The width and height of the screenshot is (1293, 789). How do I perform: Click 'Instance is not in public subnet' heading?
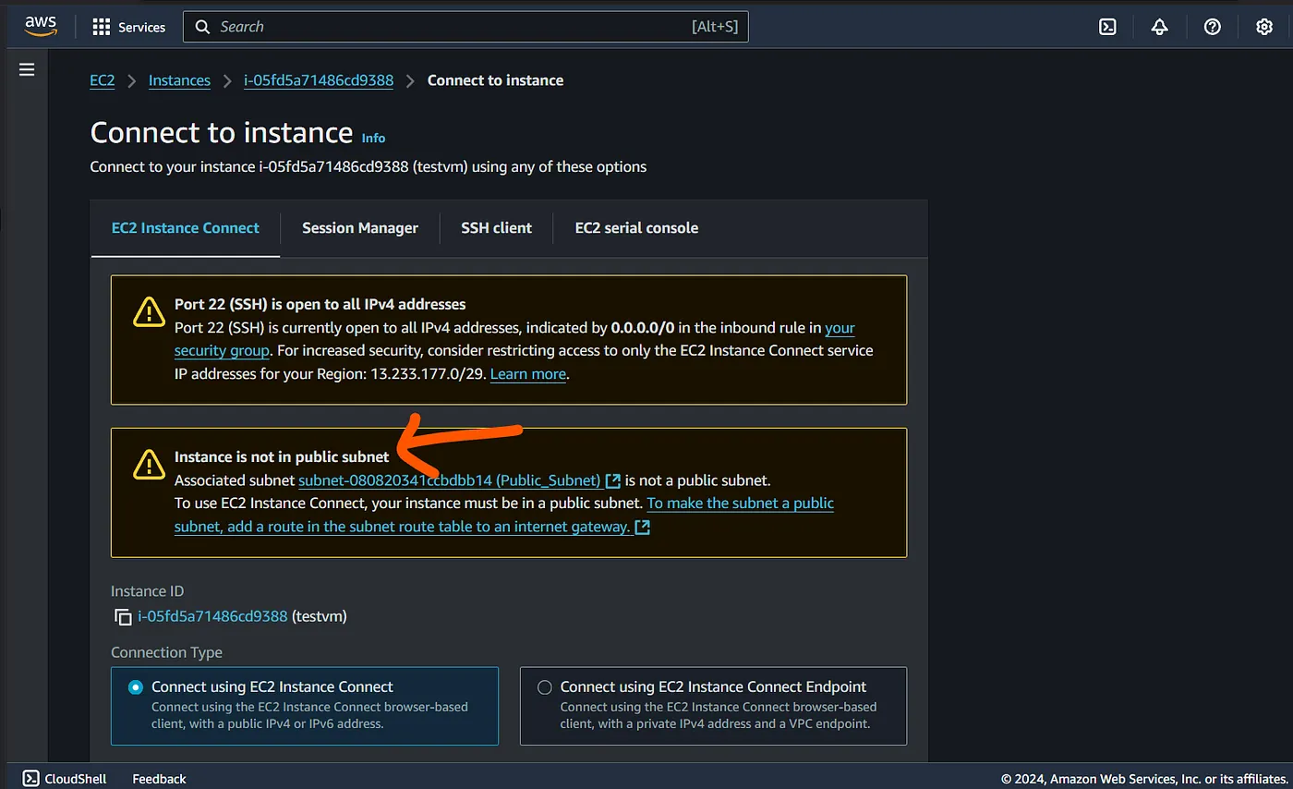282,456
